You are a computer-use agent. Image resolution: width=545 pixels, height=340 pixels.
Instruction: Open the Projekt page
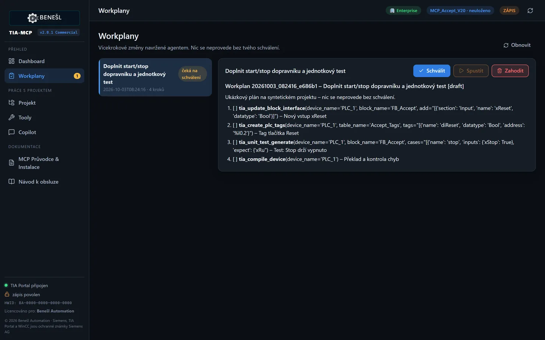click(x=44, y=103)
